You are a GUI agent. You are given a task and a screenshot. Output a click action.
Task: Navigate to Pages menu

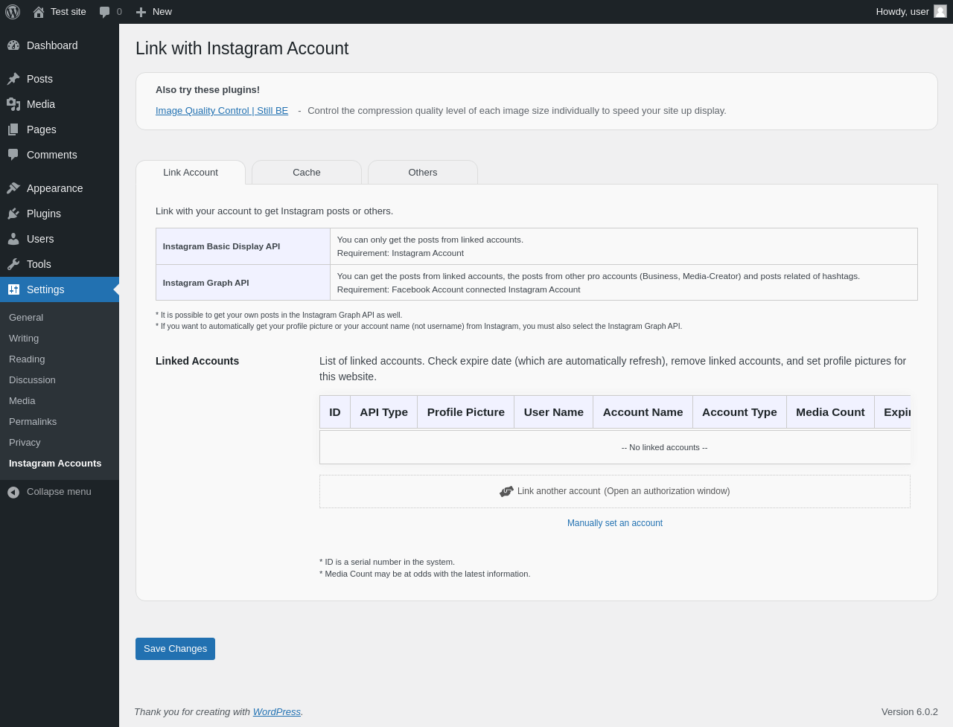click(x=60, y=129)
